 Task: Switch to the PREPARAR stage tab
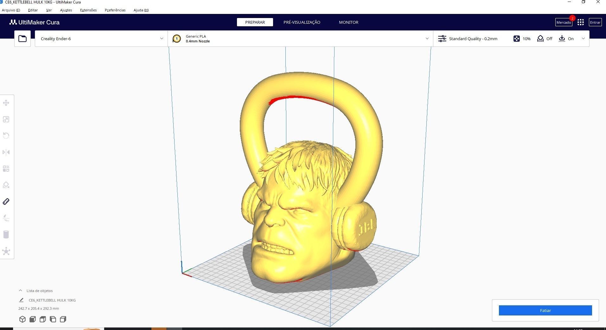(255, 22)
